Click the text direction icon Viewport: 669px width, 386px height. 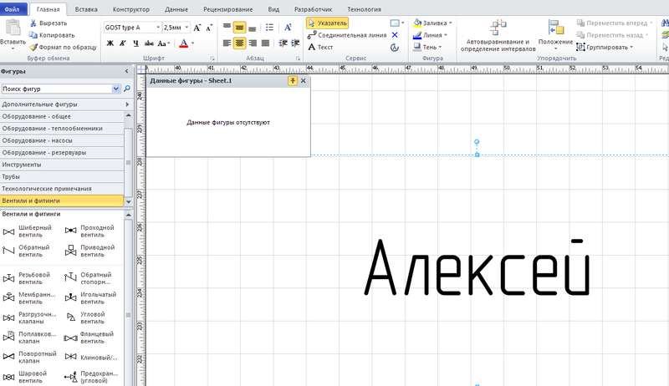pyautogui.click(x=288, y=28)
